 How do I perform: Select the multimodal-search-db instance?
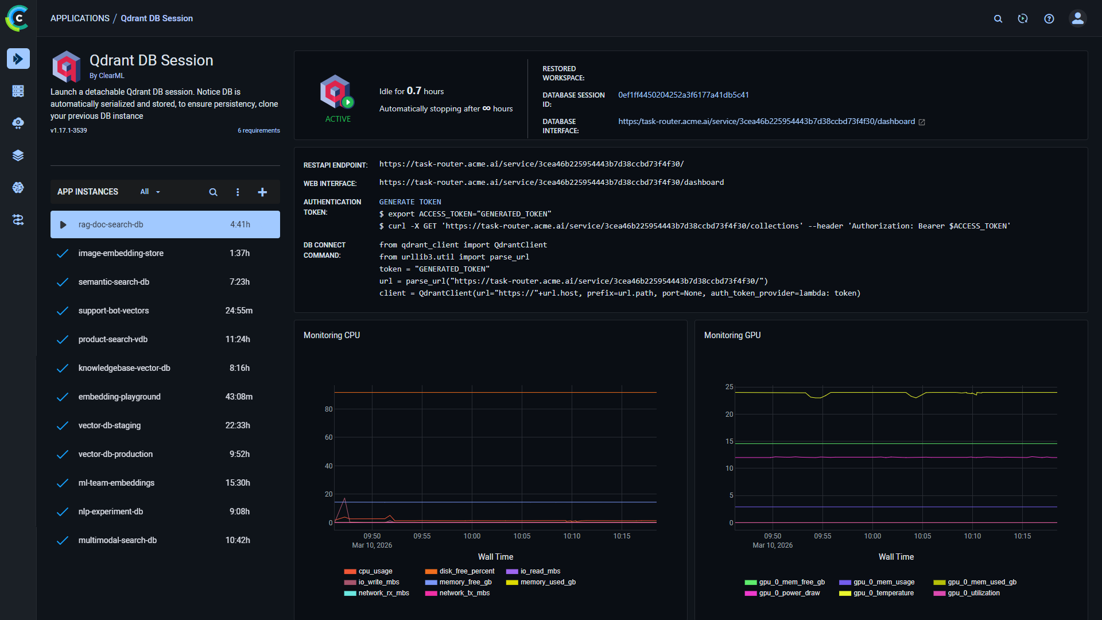point(165,540)
